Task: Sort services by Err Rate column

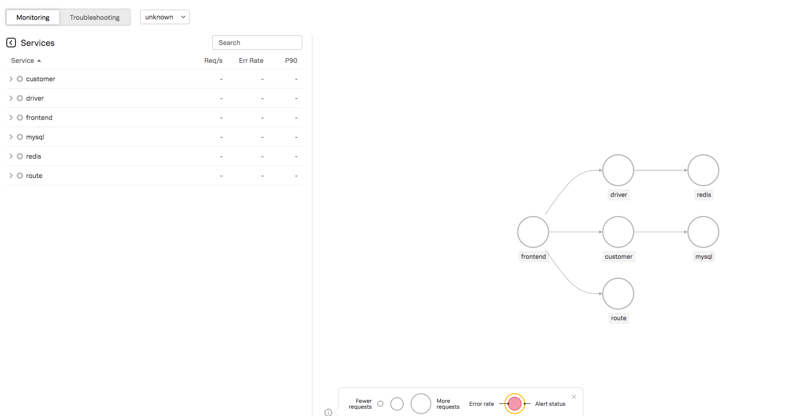Action: [x=251, y=60]
